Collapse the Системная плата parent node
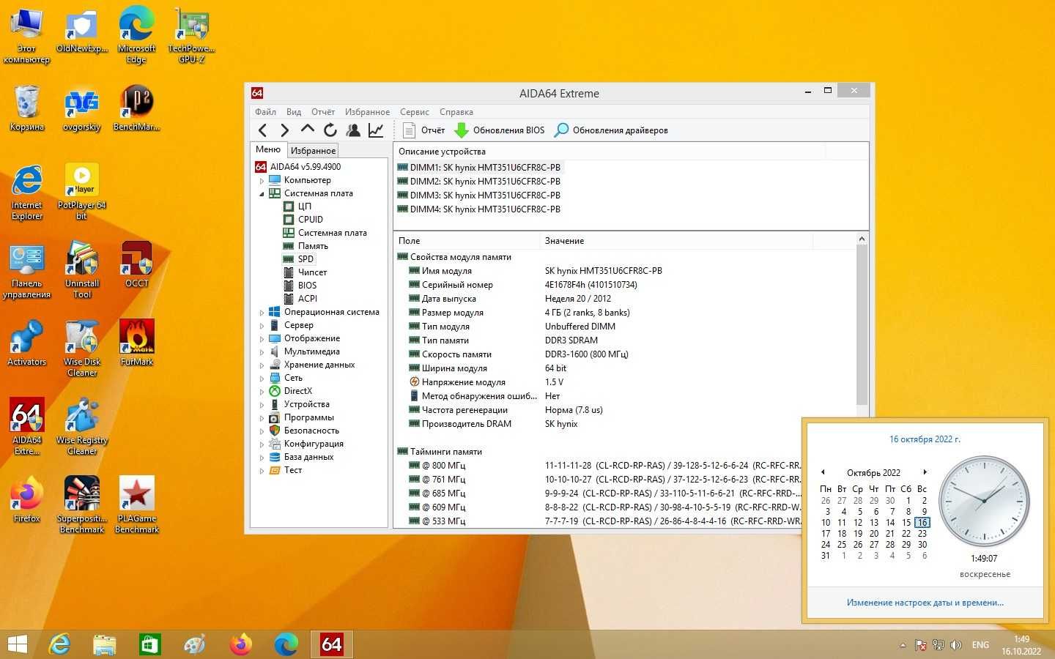Viewport: 1055px width, 659px height. pos(262,193)
